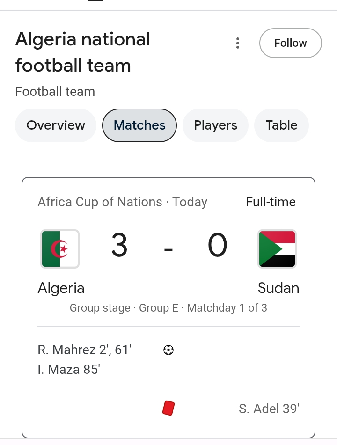The height and width of the screenshot is (445, 337).
Task: Click S. Adel 39' red card entry
Action: click(269, 409)
